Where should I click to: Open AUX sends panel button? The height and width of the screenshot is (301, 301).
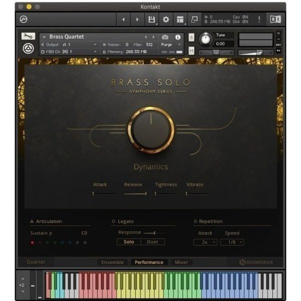(278, 45)
